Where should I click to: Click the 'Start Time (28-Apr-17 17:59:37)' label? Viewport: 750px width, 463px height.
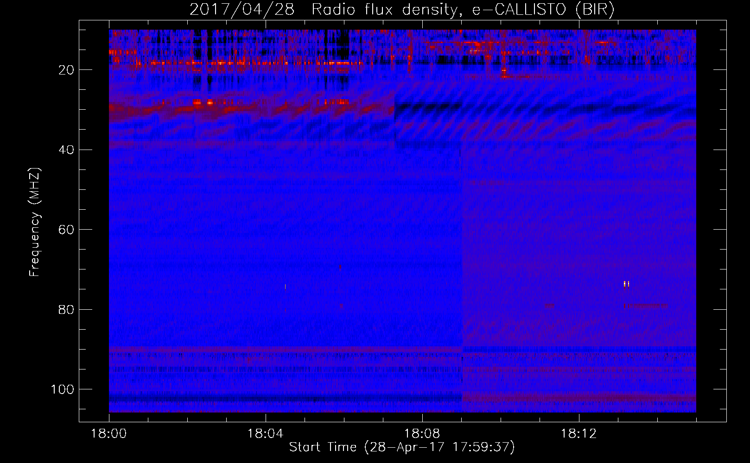click(402, 447)
